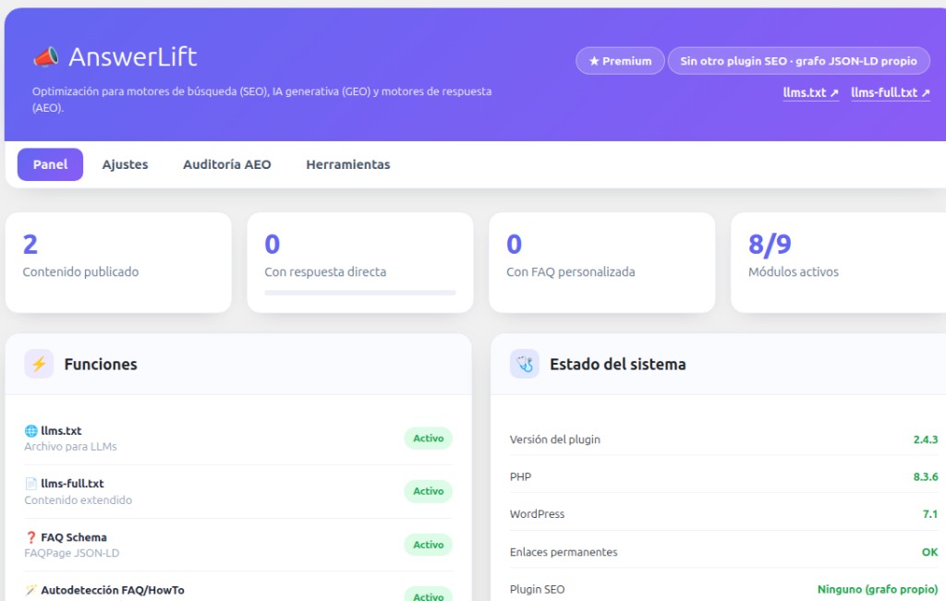
Task: Click the AnswerLift title text
Action: pyautogui.click(x=133, y=57)
